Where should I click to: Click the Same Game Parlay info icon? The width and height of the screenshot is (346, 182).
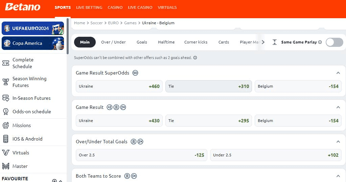(320, 42)
